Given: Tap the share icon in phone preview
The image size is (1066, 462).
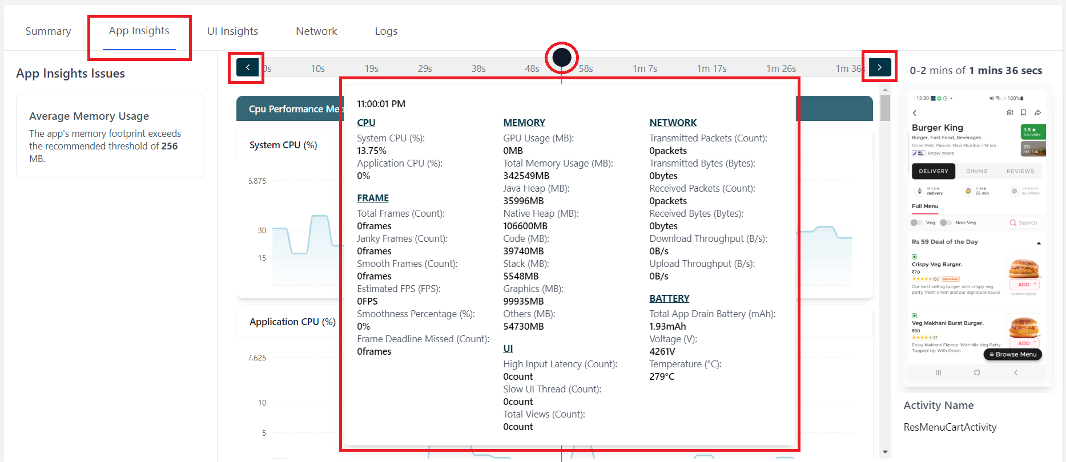Looking at the screenshot, I should click(1037, 113).
